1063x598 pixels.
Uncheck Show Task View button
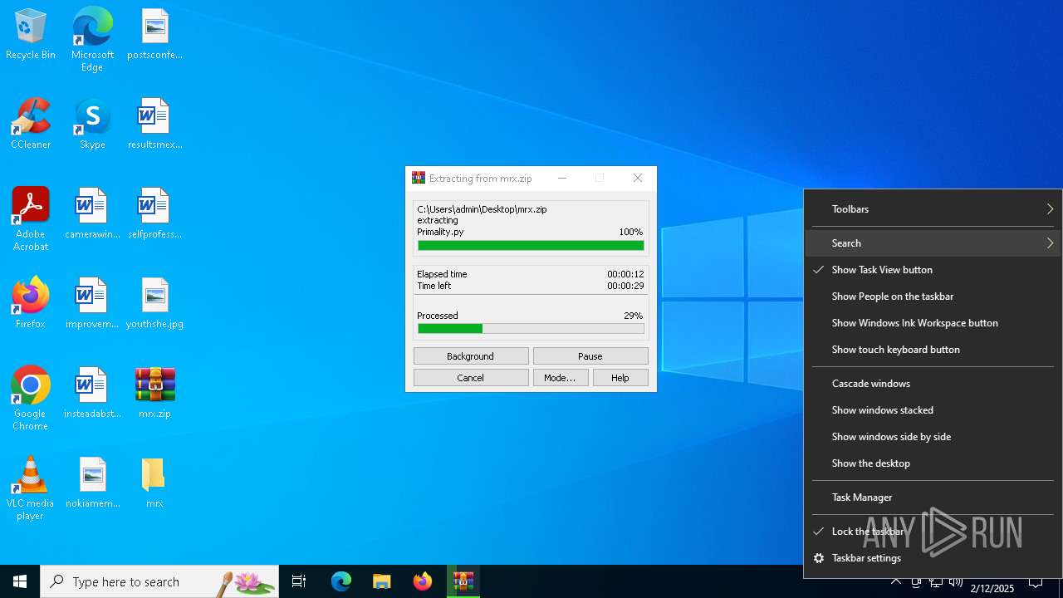[933, 270]
